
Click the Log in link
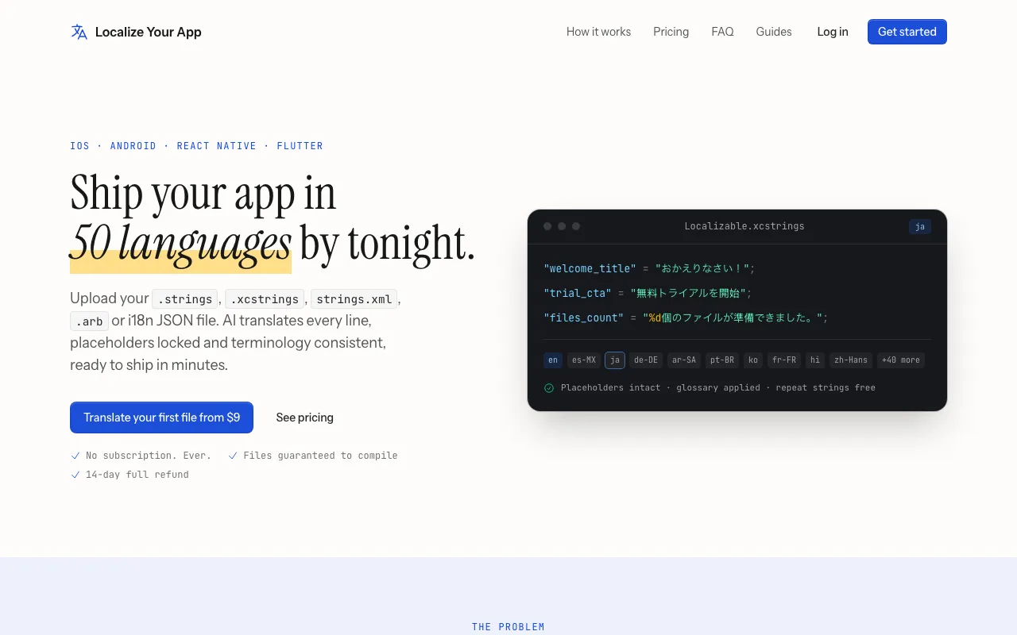click(x=833, y=32)
